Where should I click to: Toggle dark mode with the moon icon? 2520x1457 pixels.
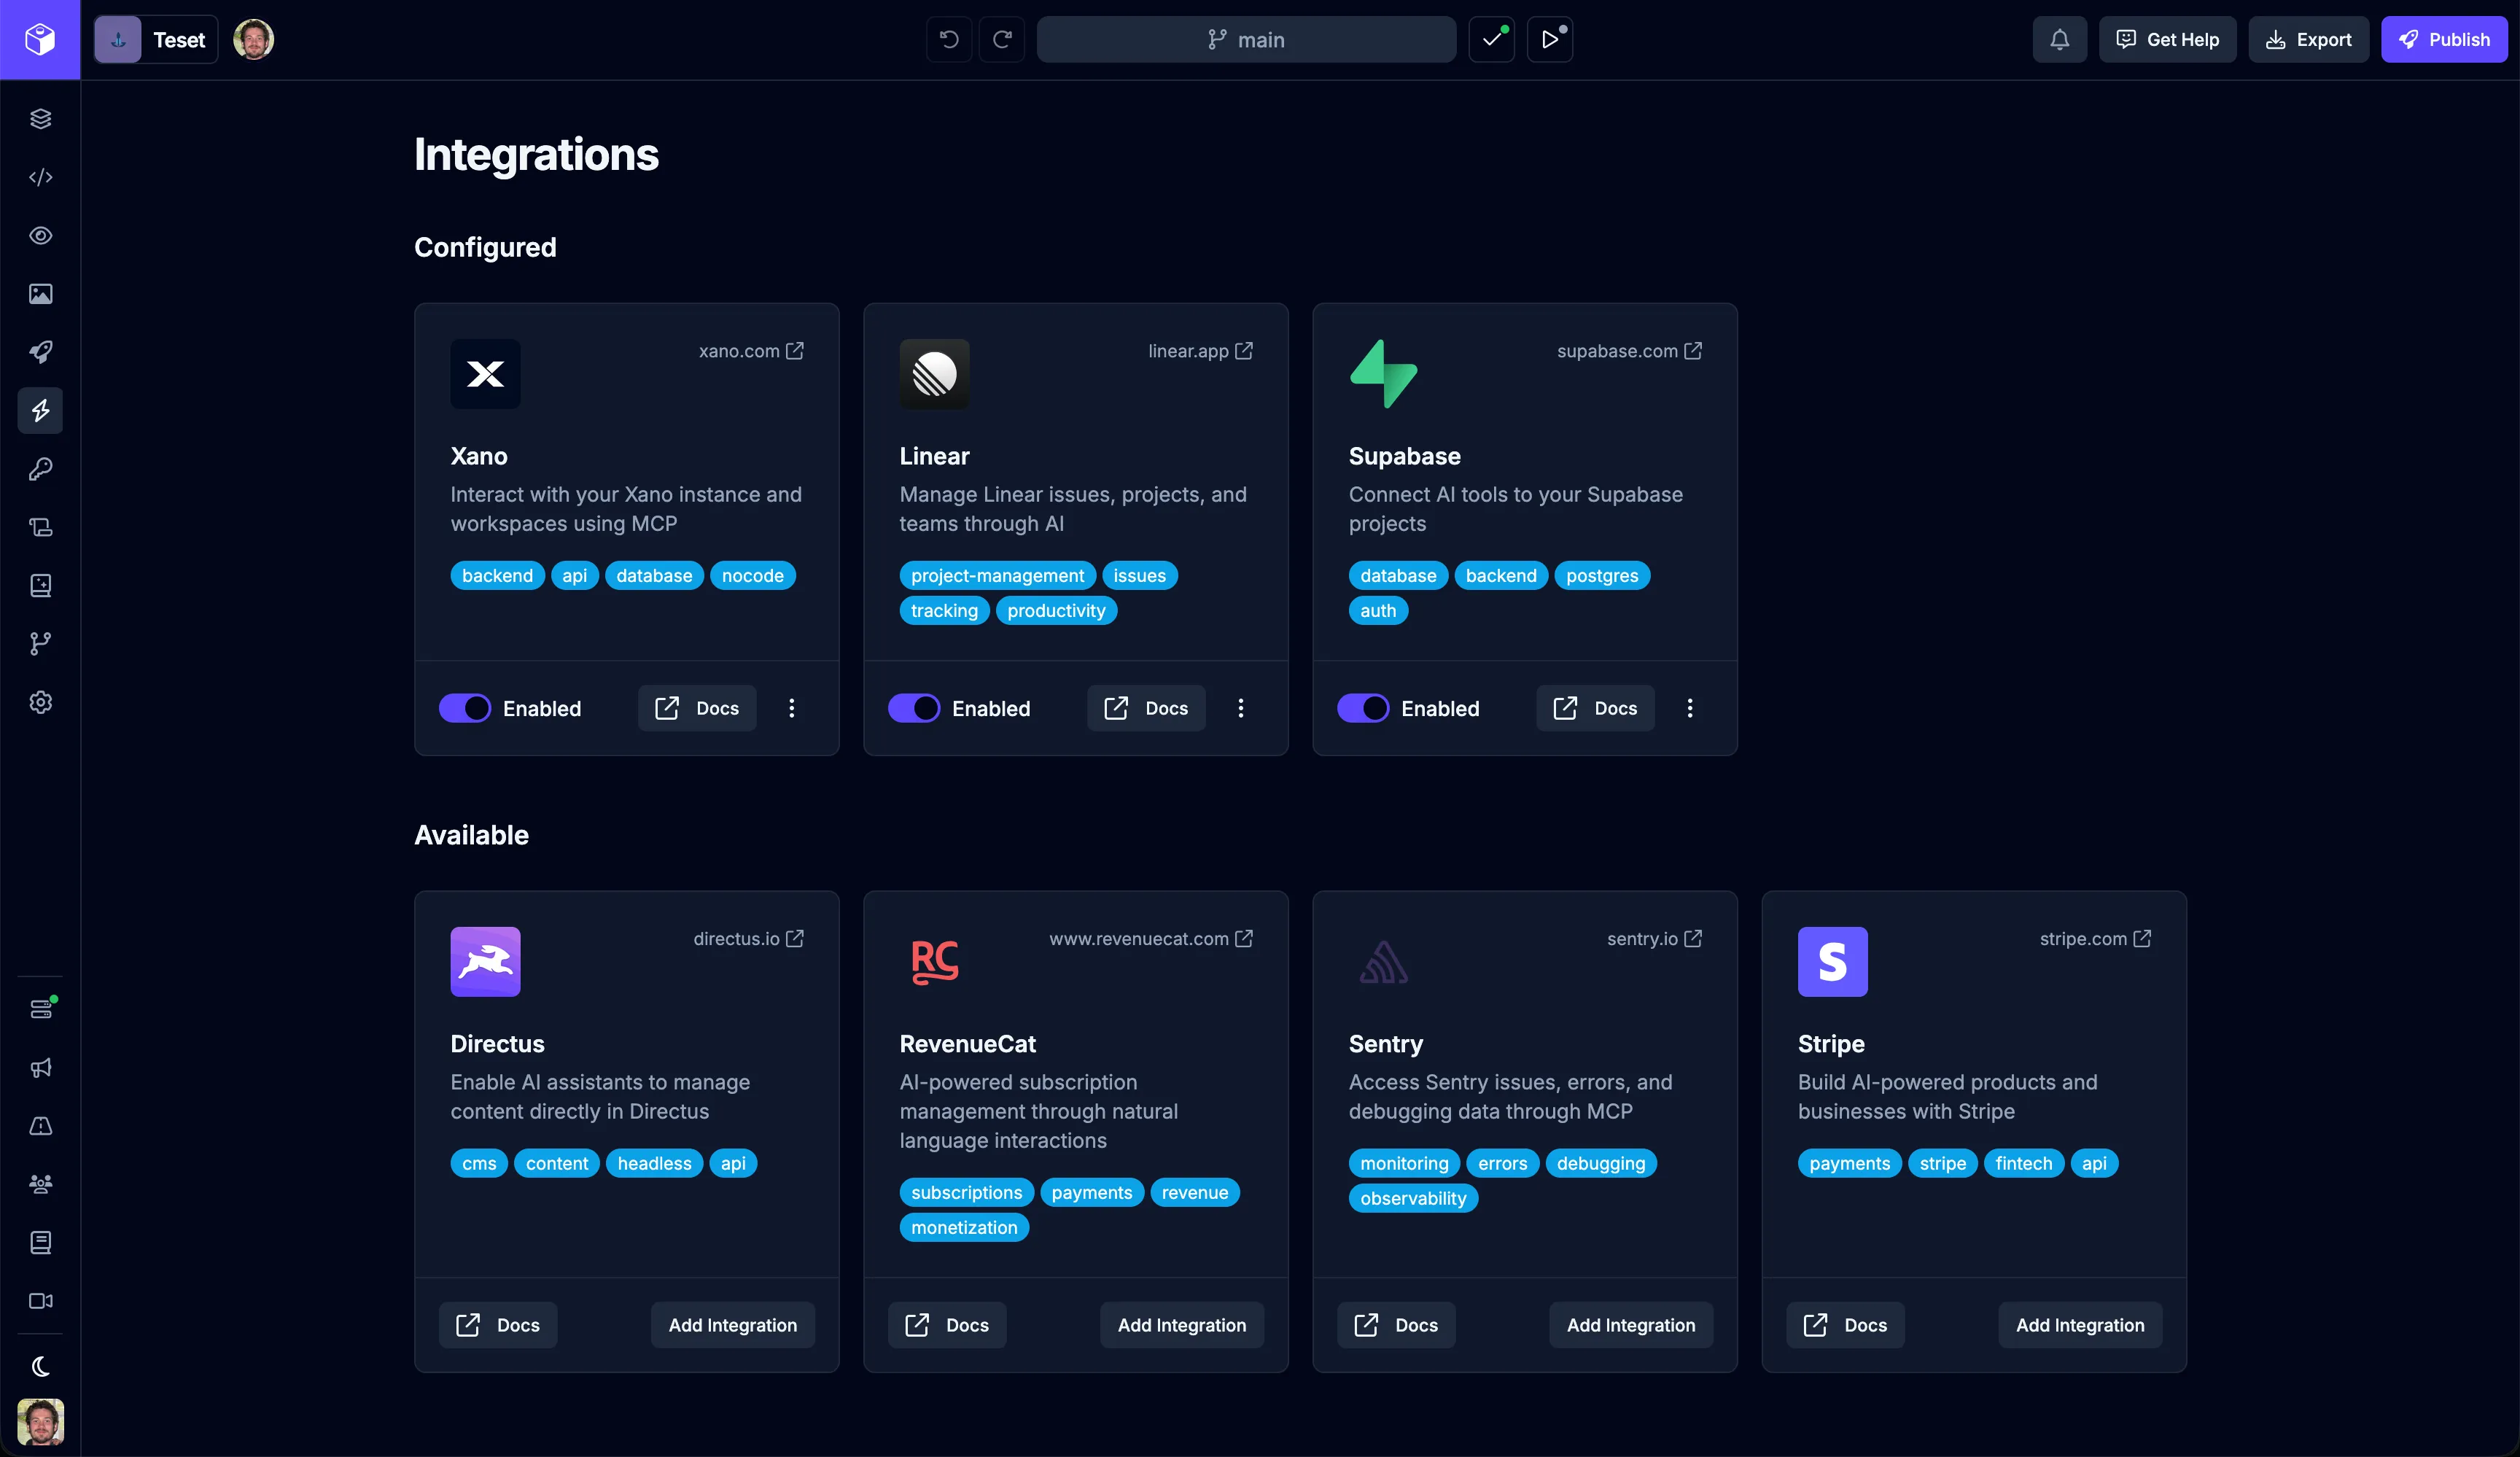pyautogui.click(x=40, y=1365)
